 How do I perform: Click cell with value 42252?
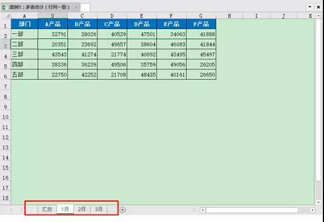click(82, 75)
